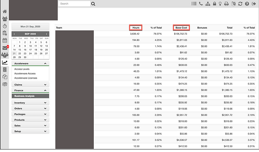Click the printer icon in top toolbar
This screenshot has width=259, height=152.
point(226,4)
